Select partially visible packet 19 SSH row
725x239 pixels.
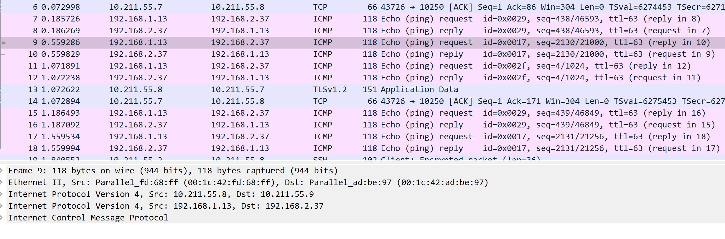pos(362,157)
